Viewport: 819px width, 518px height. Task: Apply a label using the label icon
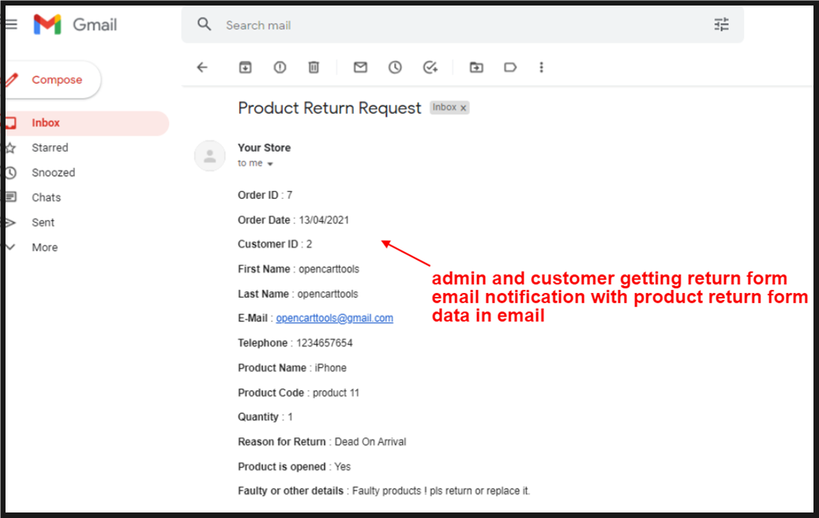click(510, 67)
